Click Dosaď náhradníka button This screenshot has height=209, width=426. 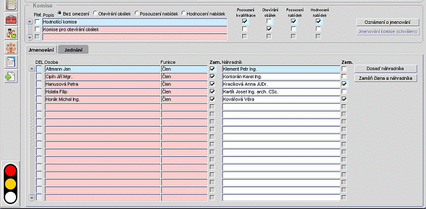pos(386,69)
